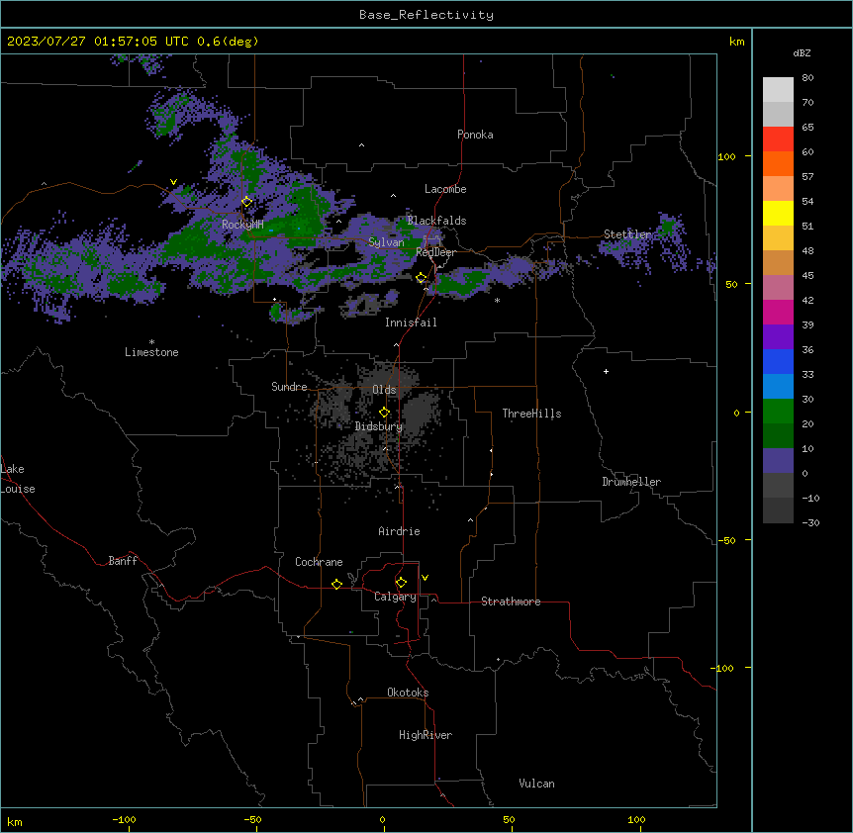Click the Drumheller label

pos(631,482)
